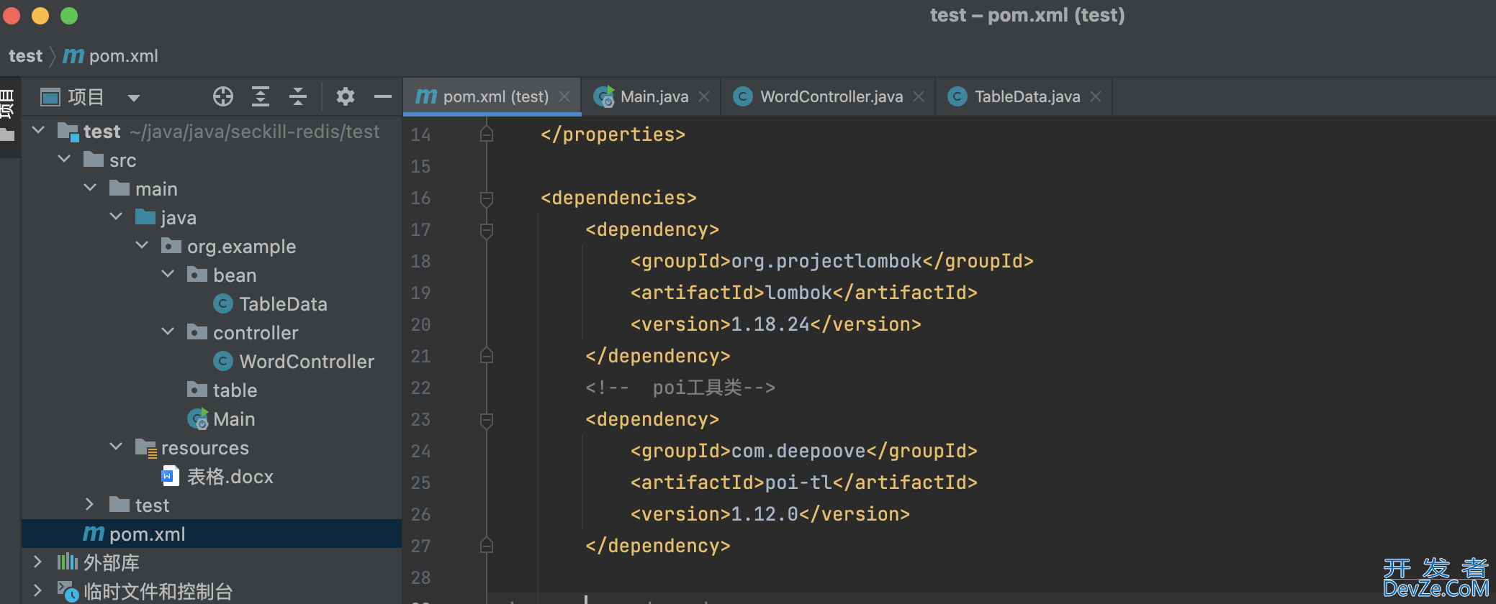The image size is (1496, 604).
Task: Click the runnable class icon on Main.java tab
Action: 604,96
